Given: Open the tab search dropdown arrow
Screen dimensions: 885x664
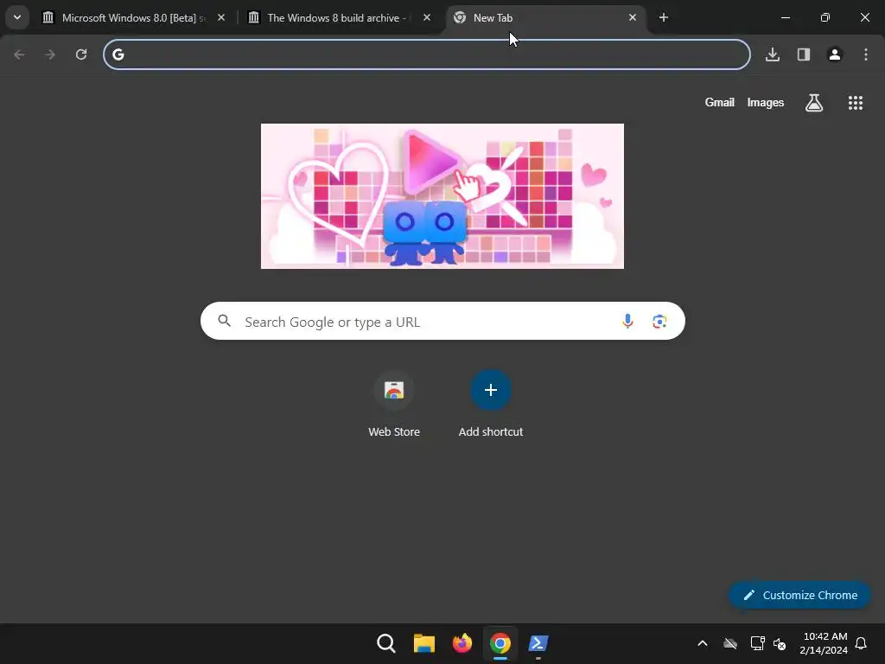Looking at the screenshot, I should (17, 17).
